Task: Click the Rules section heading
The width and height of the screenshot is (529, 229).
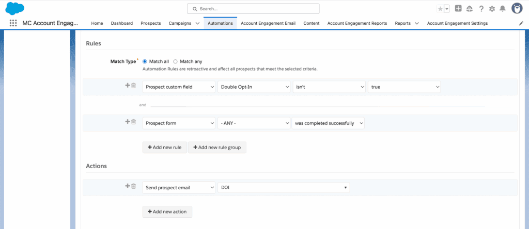Action: (x=94, y=43)
